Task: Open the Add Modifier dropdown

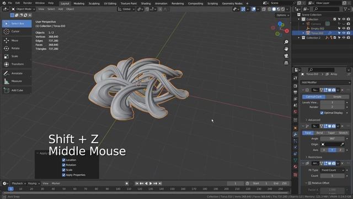Action: pos(325,82)
